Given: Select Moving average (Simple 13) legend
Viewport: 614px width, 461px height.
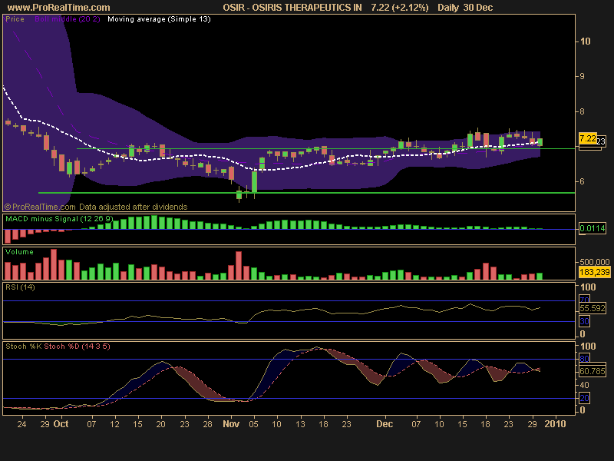Looking at the screenshot, I should click(159, 19).
